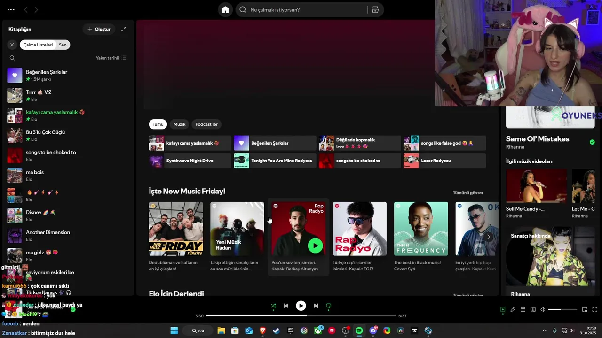This screenshot has height=338, width=602.
Task: Open the three-dot app menu
Action: (11, 9)
